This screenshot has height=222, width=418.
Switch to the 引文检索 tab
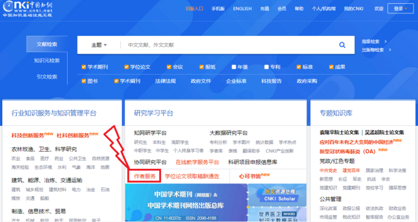pos(47,76)
